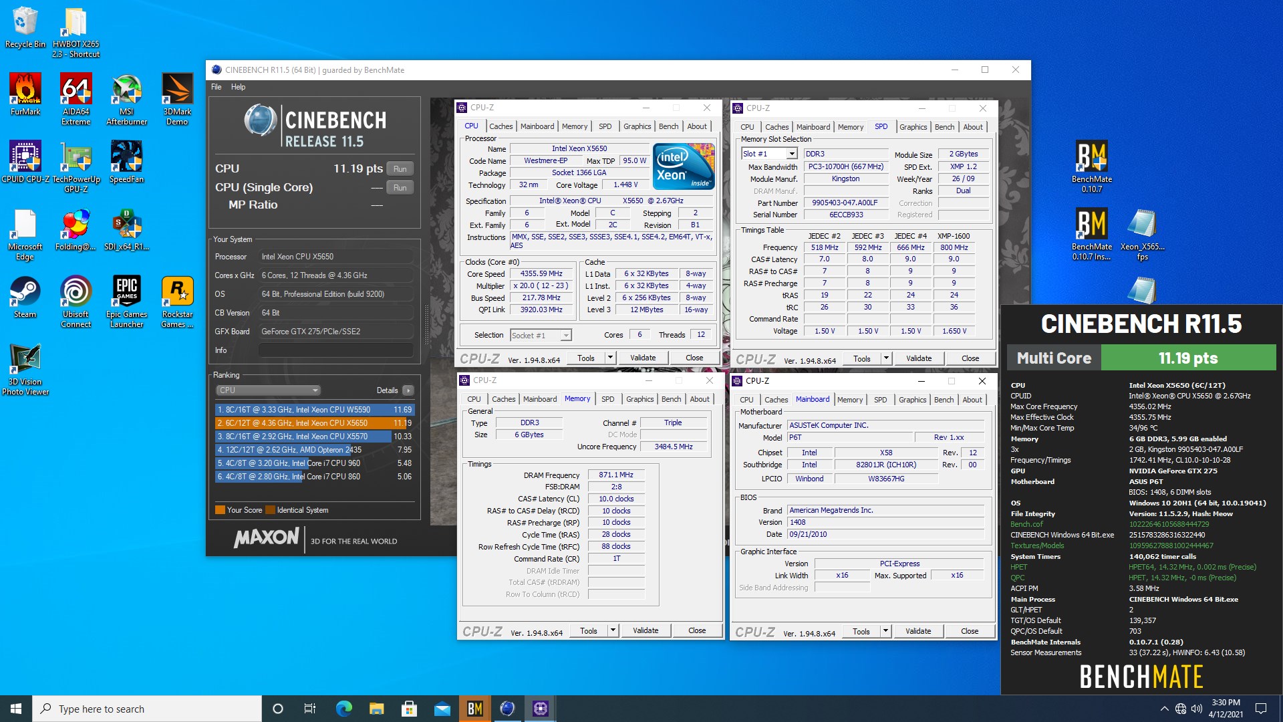The height and width of the screenshot is (722, 1283).
Task: Open the Socket #1 selection dropdown
Action: 541,336
